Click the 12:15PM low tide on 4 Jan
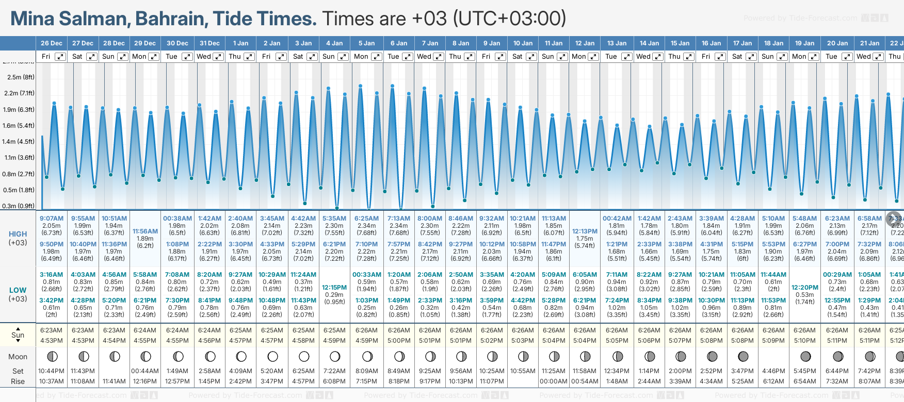 pos(334,287)
